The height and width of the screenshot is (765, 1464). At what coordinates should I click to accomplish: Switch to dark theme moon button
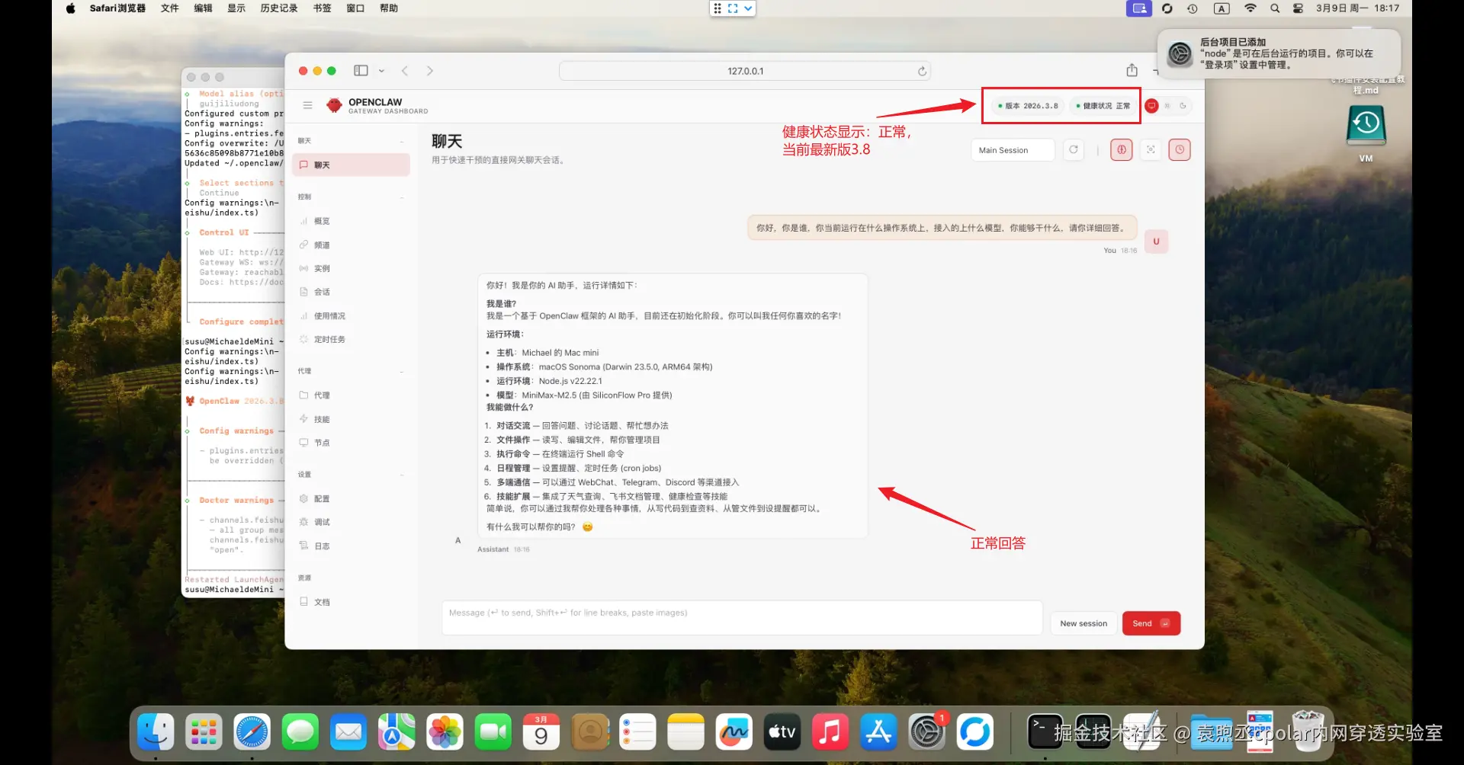1183,106
